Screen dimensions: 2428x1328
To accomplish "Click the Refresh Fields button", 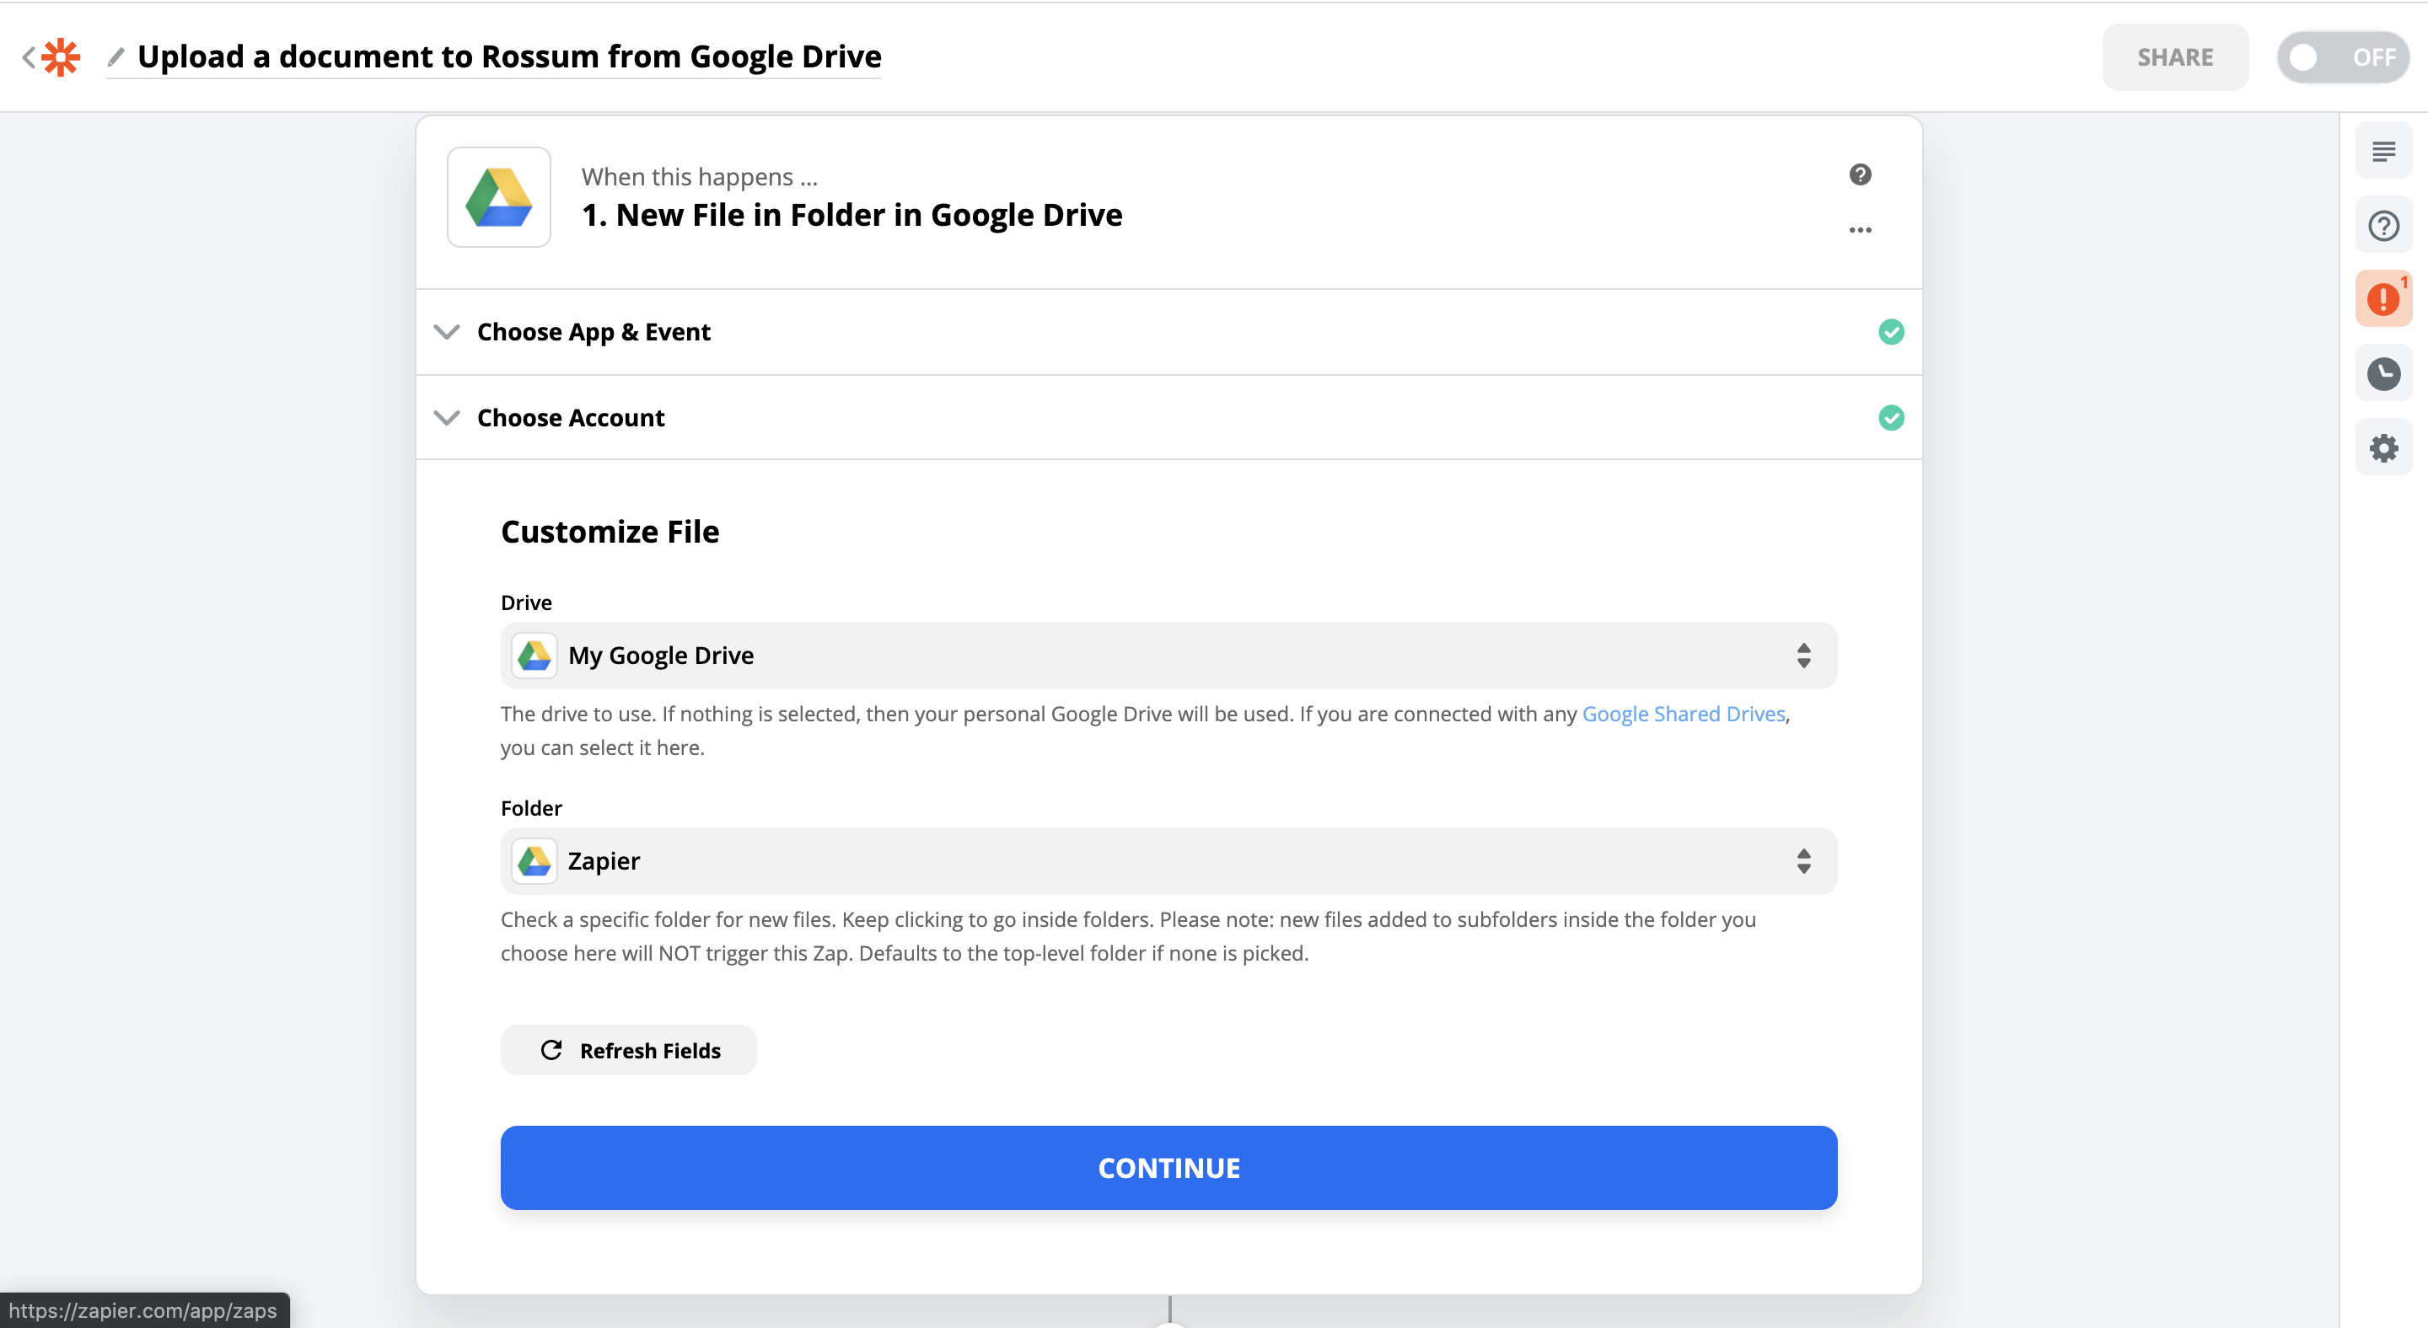I will [629, 1050].
